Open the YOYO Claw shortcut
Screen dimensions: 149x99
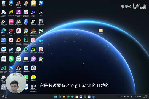pos(41,50)
